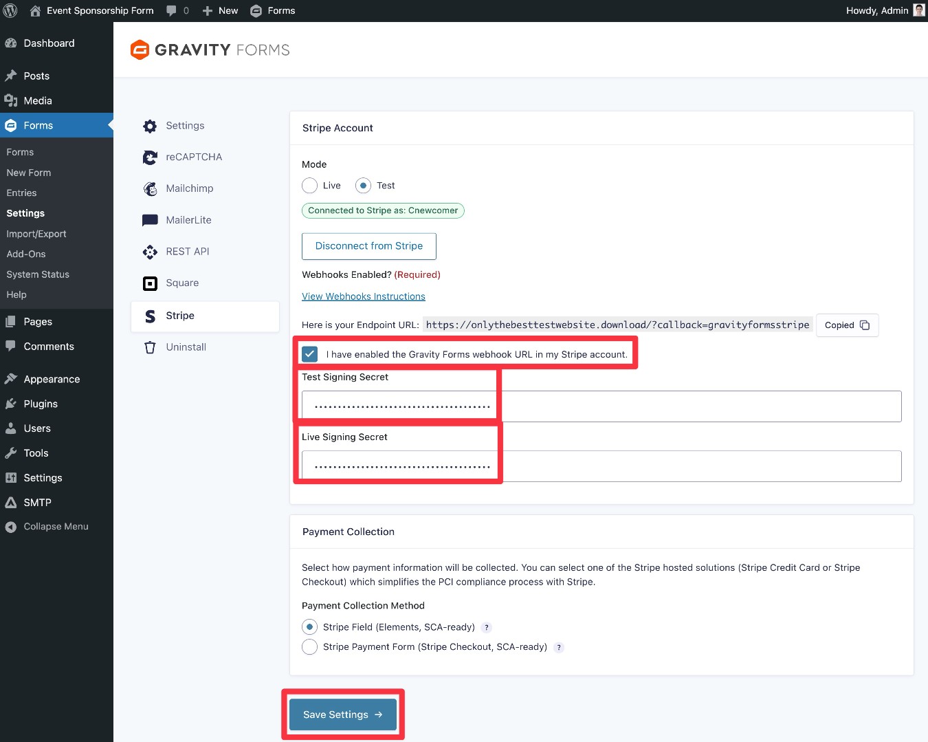Open the Mailchimp settings icon

tap(150, 188)
